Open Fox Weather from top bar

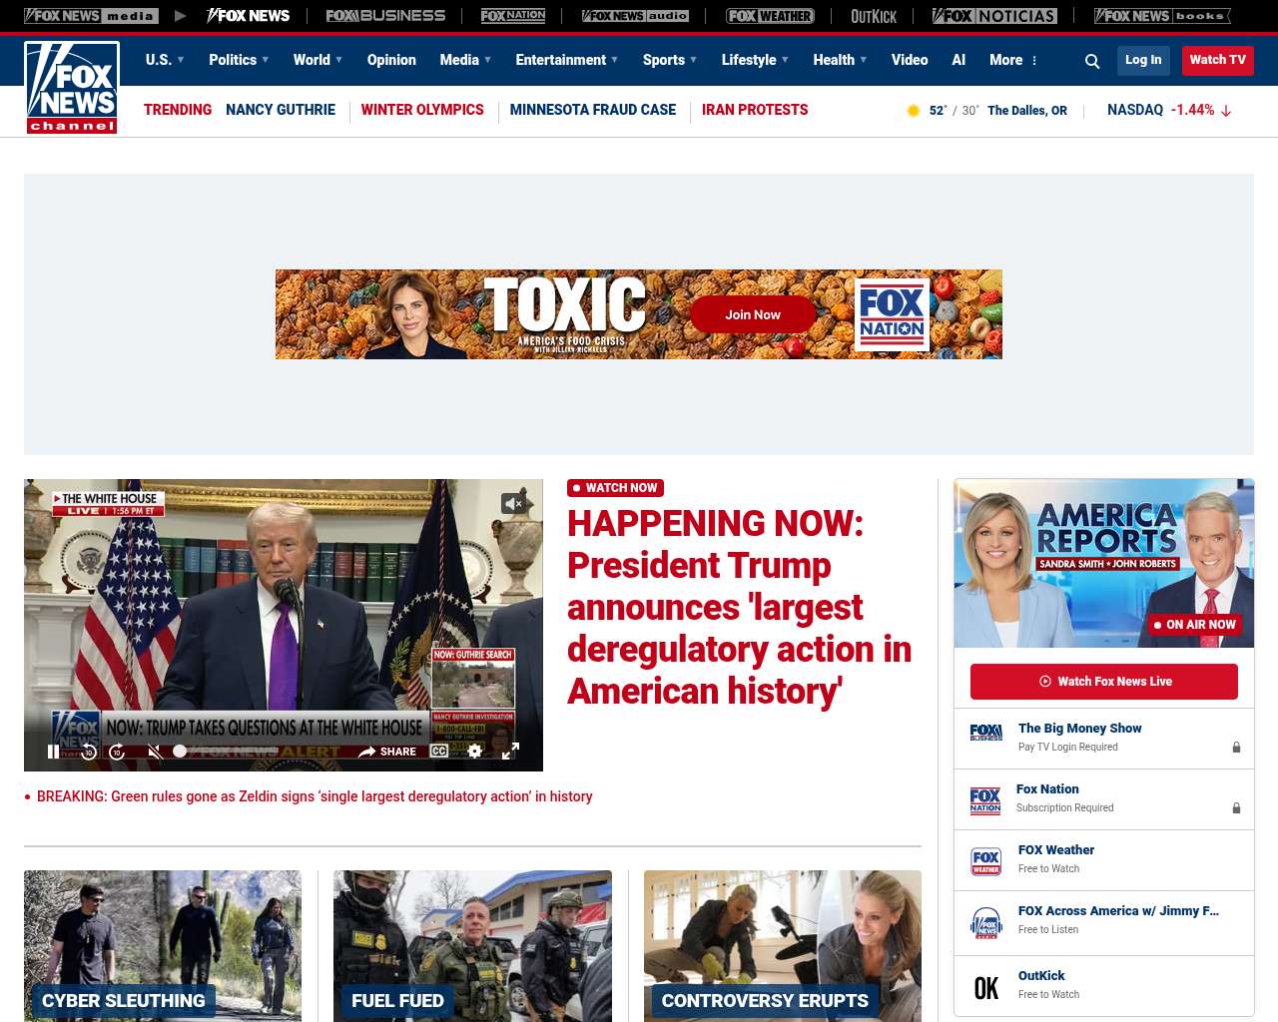(770, 16)
